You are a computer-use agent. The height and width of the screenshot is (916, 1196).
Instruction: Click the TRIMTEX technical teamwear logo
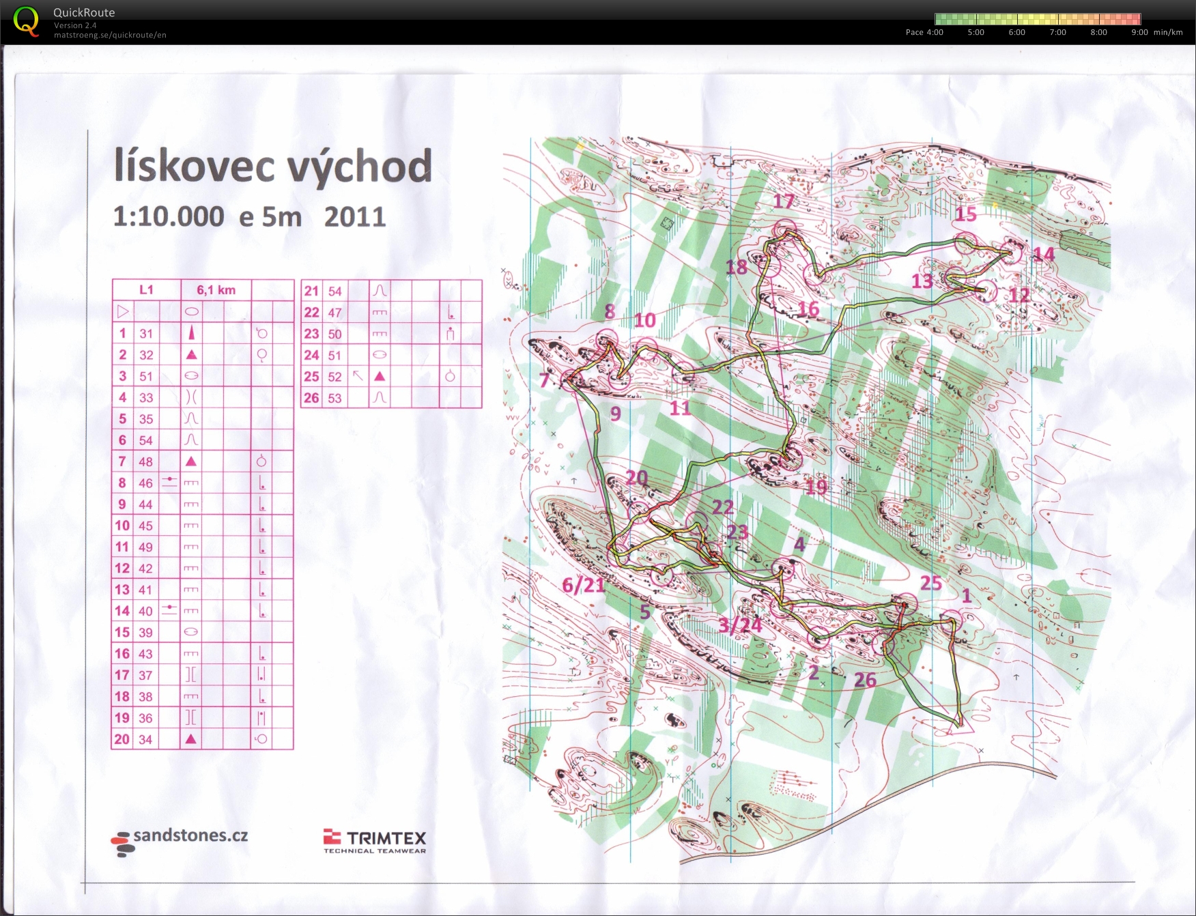pos(375,841)
